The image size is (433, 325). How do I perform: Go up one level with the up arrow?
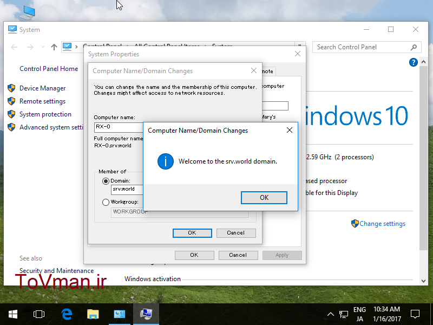54,47
